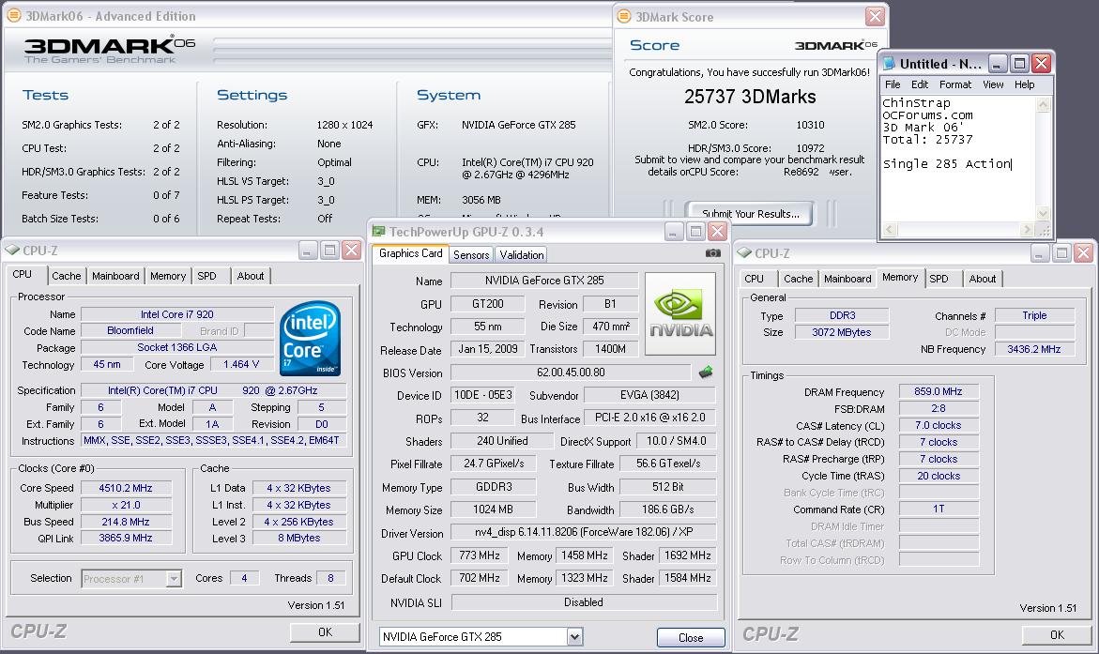
Task: Click the NVIDIA SLI Disabled field
Action: click(x=584, y=602)
